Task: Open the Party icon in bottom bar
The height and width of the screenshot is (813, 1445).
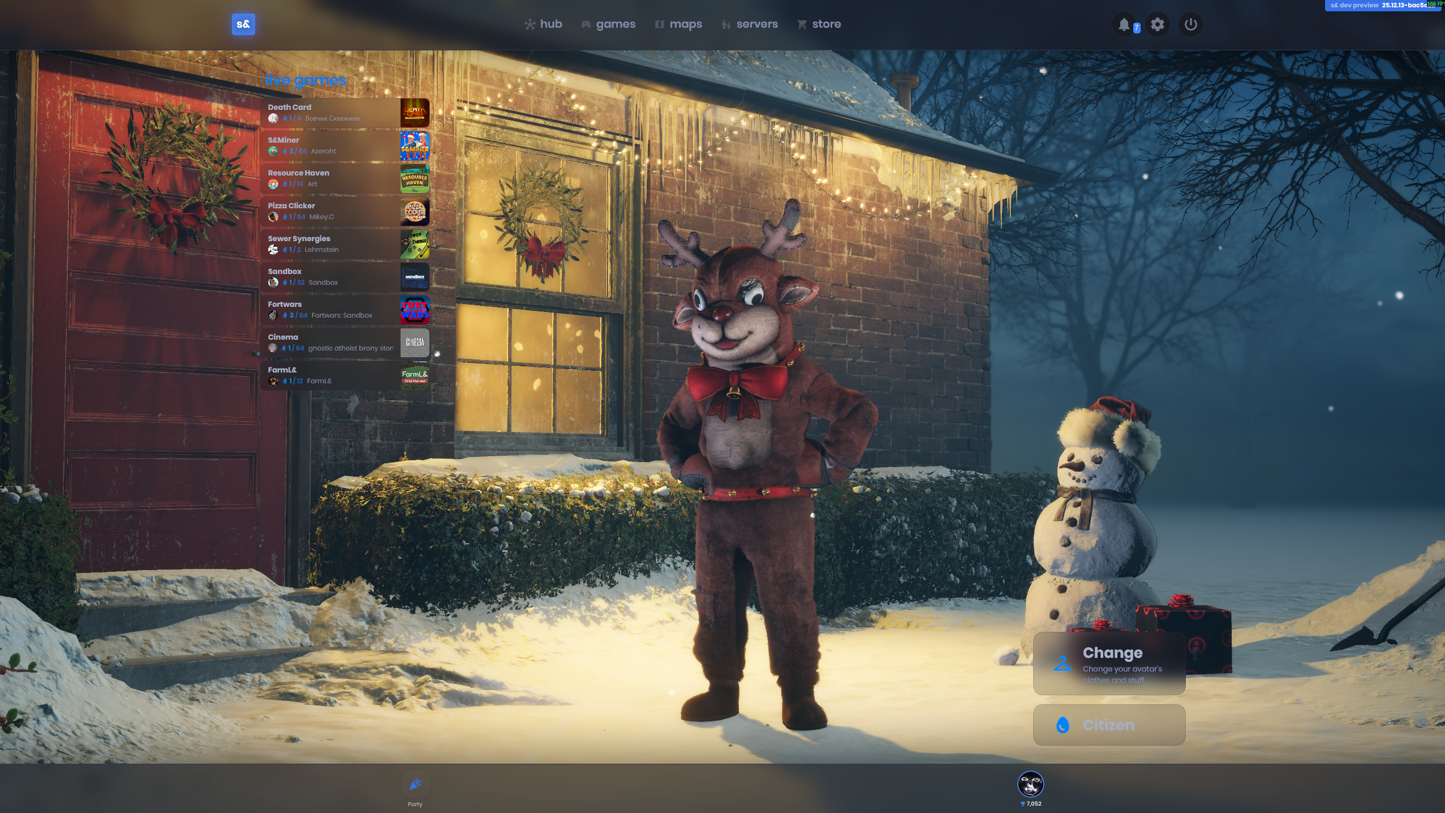Action: tap(415, 785)
